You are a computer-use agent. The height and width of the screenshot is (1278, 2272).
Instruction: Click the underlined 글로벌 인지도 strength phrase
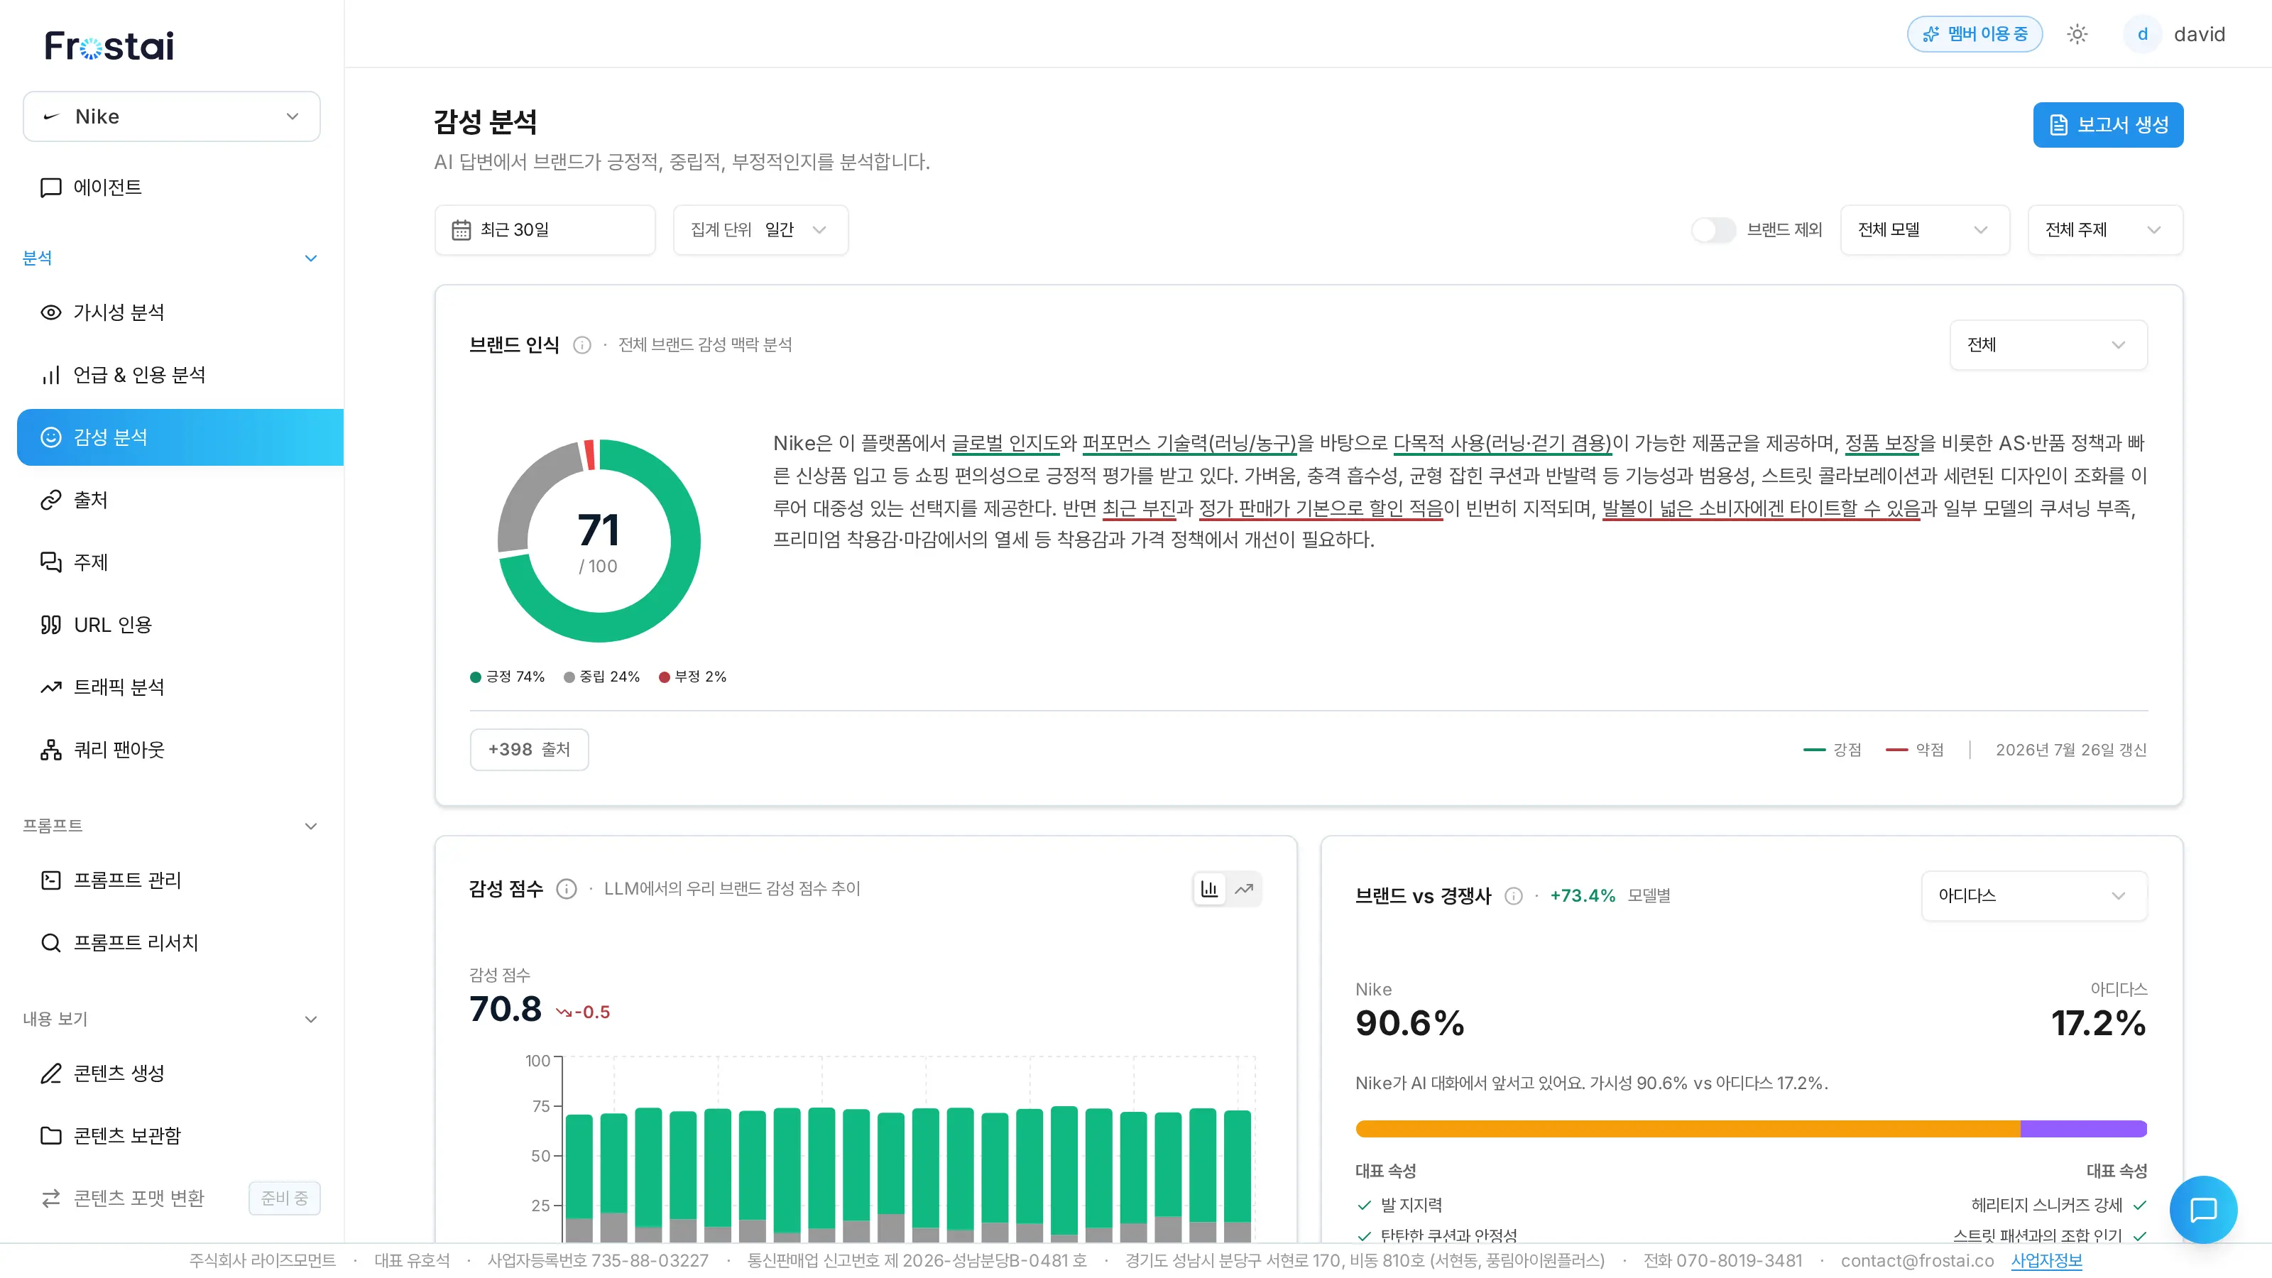(1005, 444)
